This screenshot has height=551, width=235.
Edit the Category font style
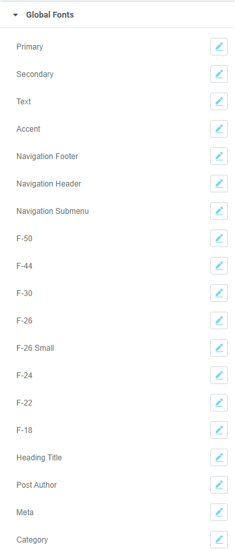tap(219, 540)
